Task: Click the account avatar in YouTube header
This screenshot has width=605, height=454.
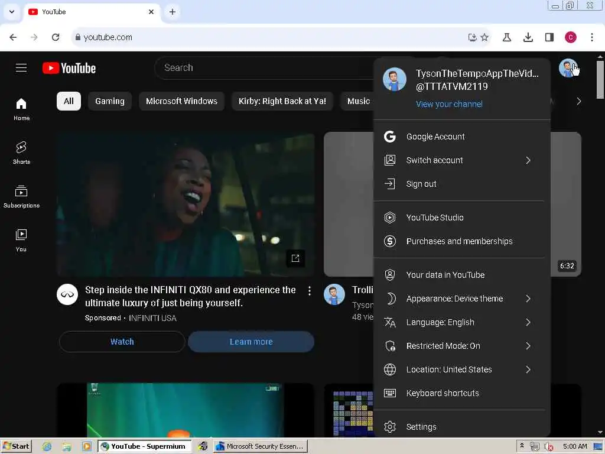Action: click(x=568, y=68)
